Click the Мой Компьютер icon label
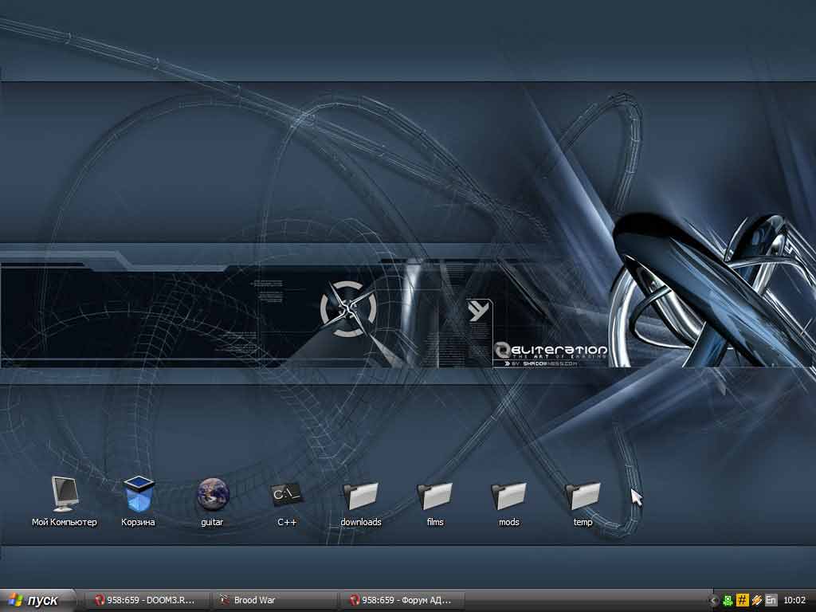The width and height of the screenshot is (816, 612). (65, 522)
